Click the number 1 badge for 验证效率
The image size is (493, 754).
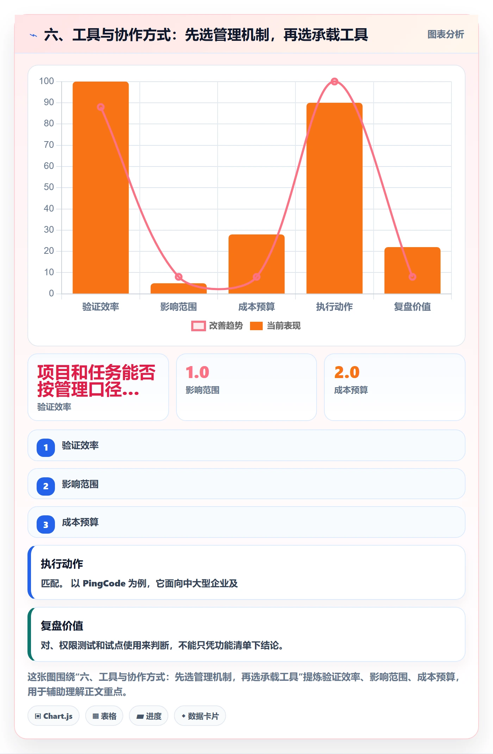46,448
